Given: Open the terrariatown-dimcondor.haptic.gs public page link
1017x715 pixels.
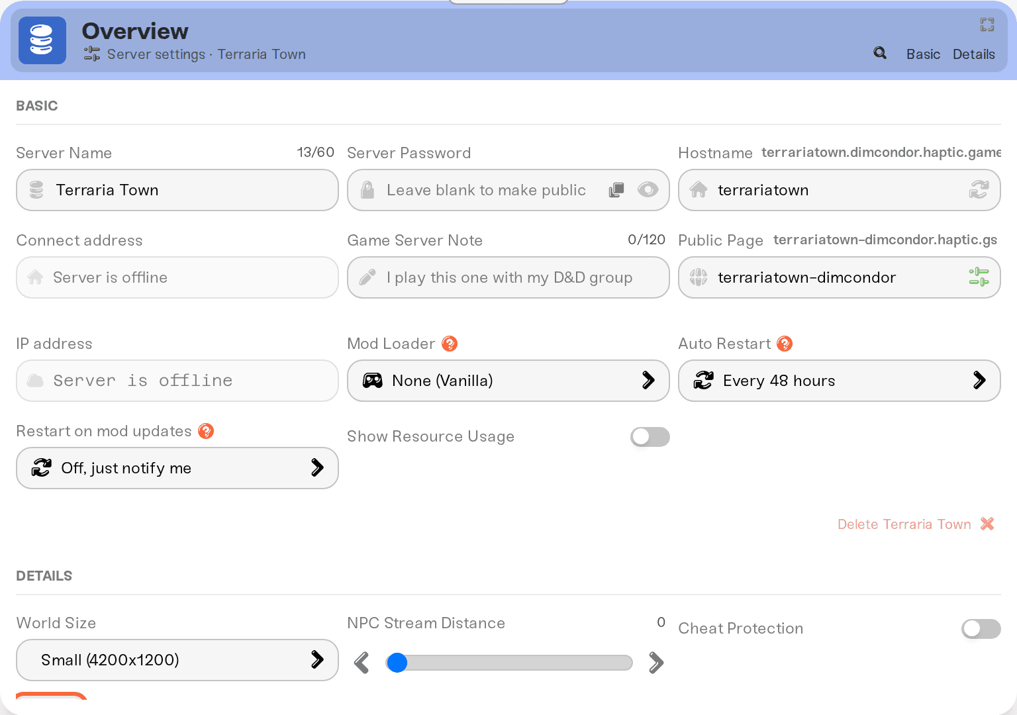Looking at the screenshot, I should coord(885,240).
